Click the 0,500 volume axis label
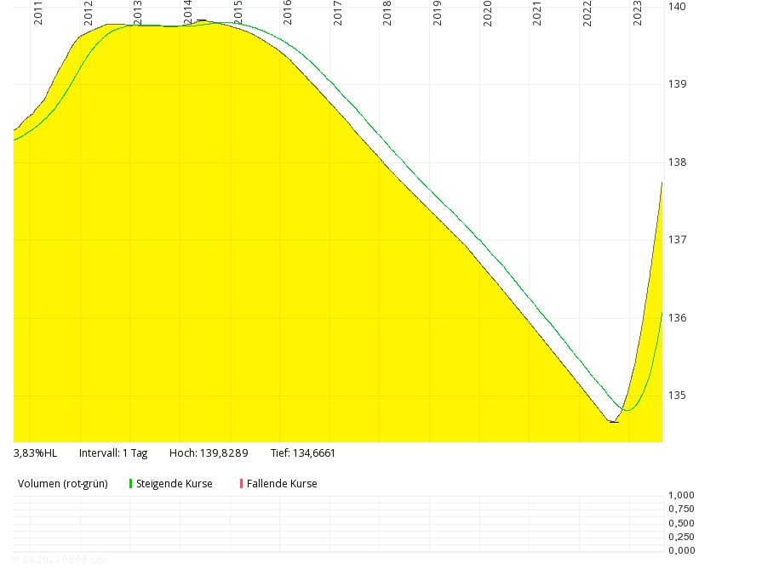 pyautogui.click(x=681, y=523)
